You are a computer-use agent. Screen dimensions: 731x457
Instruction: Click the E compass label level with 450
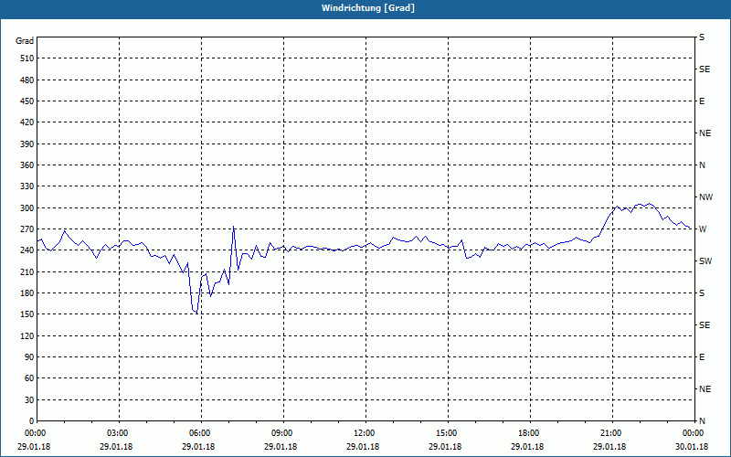click(x=702, y=101)
